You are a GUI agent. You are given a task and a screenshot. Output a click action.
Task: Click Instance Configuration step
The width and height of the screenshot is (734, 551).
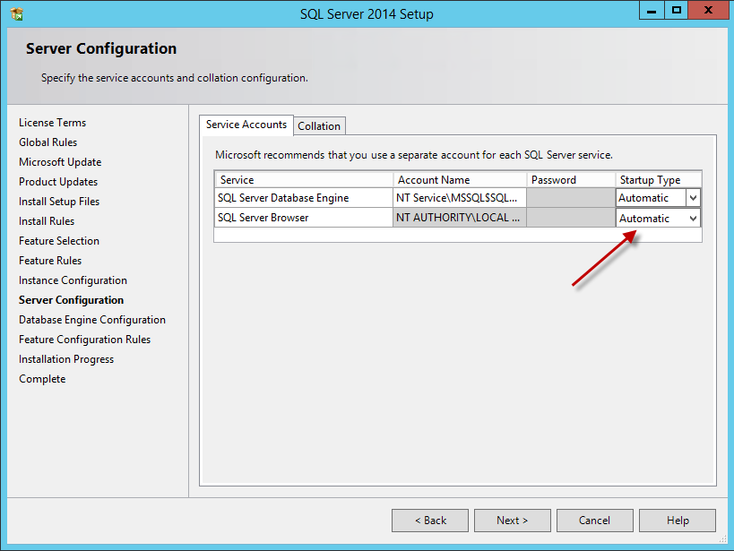click(x=73, y=280)
